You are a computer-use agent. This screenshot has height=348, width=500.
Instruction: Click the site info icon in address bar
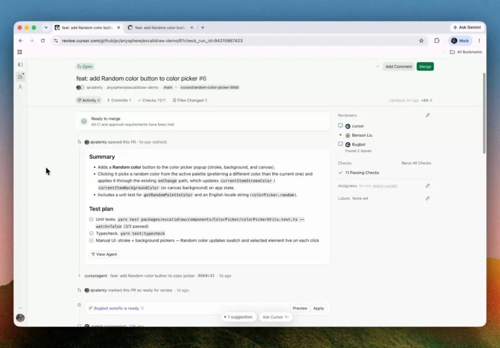coord(56,41)
